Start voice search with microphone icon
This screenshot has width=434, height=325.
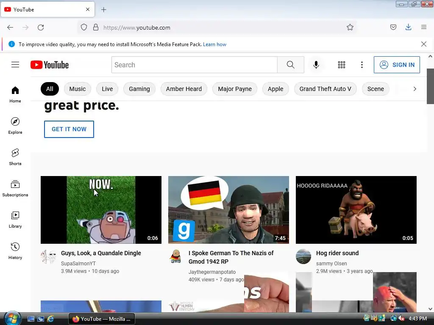(x=316, y=65)
